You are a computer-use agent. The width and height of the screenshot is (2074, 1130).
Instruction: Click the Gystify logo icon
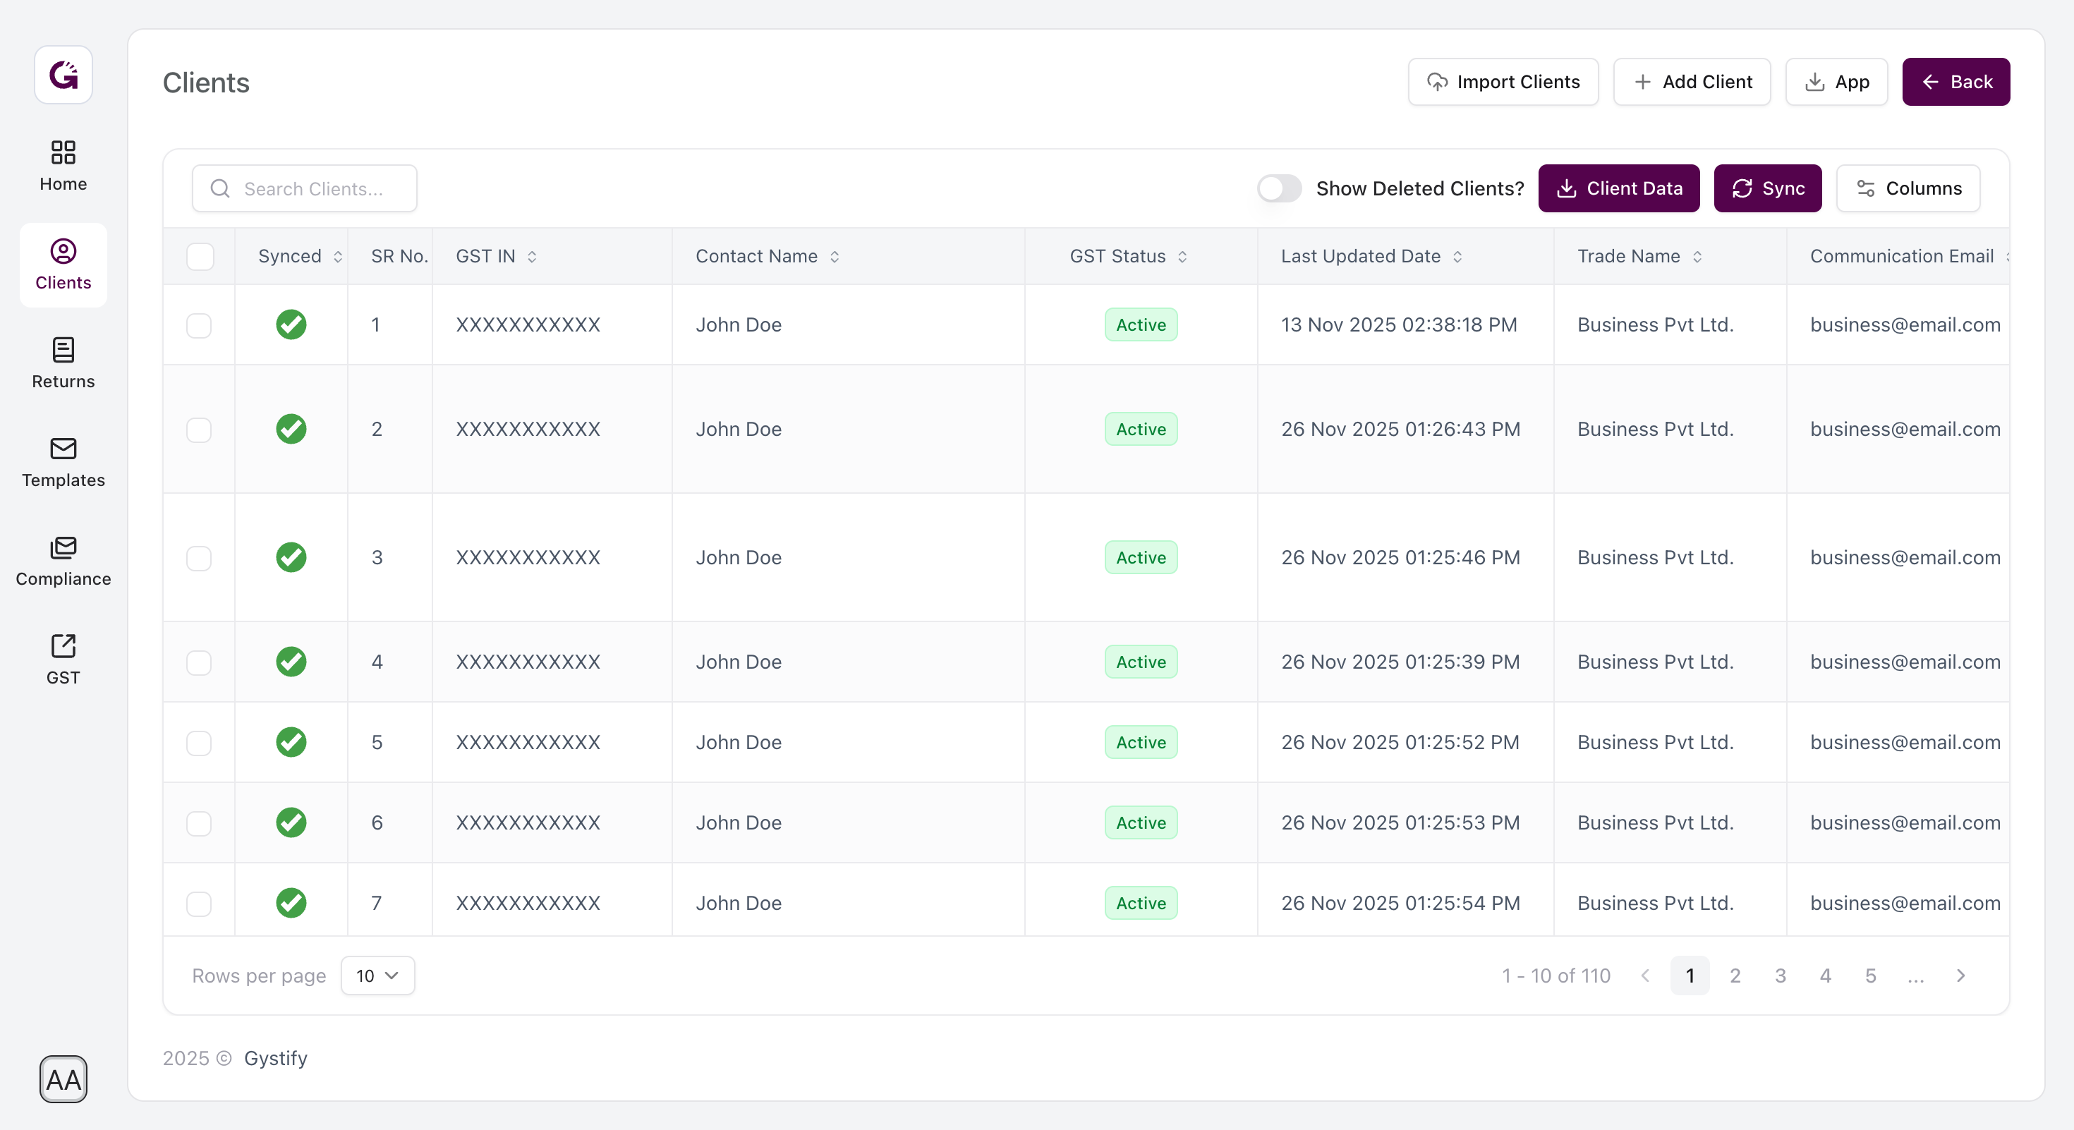(x=63, y=75)
